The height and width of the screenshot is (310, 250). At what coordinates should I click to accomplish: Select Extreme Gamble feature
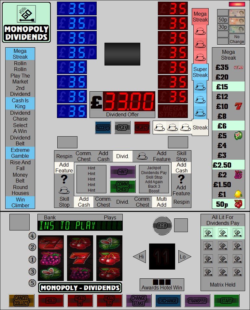tap(20, 153)
